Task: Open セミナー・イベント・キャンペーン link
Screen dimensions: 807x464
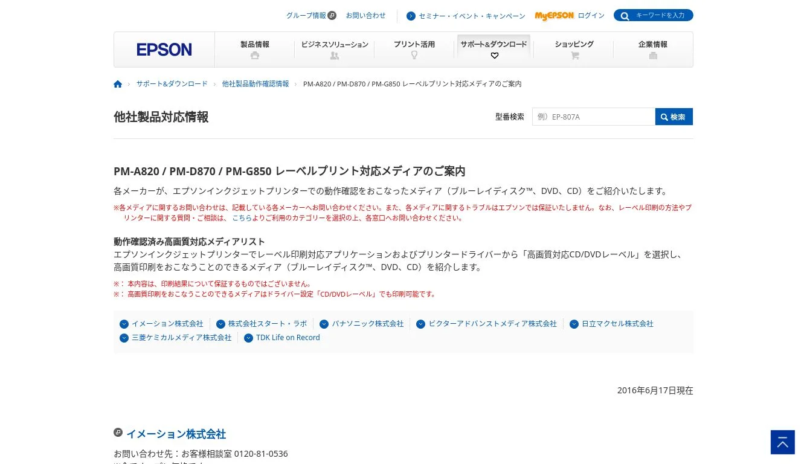Action: tap(472, 16)
